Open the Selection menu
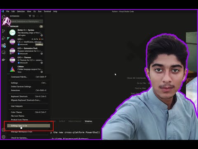The image size is (198, 149). point(21,11)
